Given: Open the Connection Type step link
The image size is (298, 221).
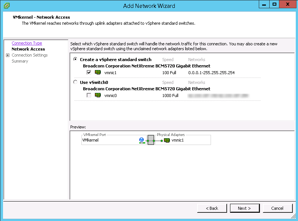Looking at the screenshot, I should pos(27,43).
